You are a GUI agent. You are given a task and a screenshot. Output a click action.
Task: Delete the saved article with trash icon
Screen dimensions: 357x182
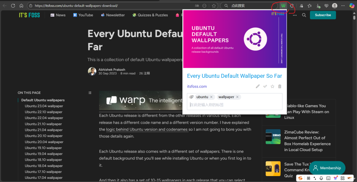[x=280, y=86]
